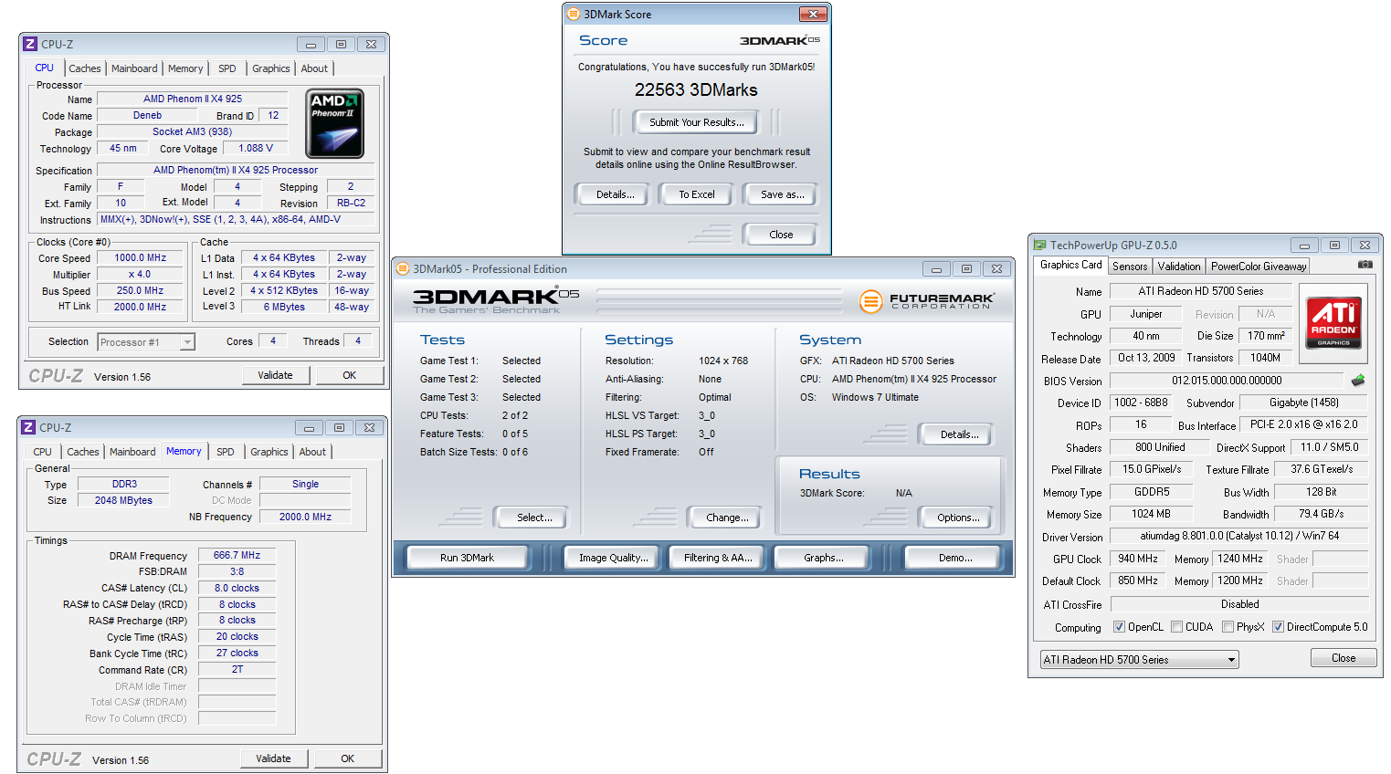Toggle the CUDA checkbox in GPU-Z
Screen dimensions: 1391x774
click(1176, 627)
